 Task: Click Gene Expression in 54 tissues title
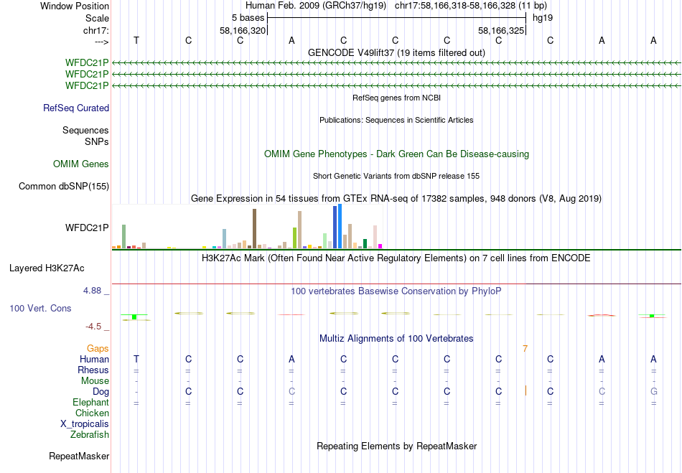(x=396, y=199)
